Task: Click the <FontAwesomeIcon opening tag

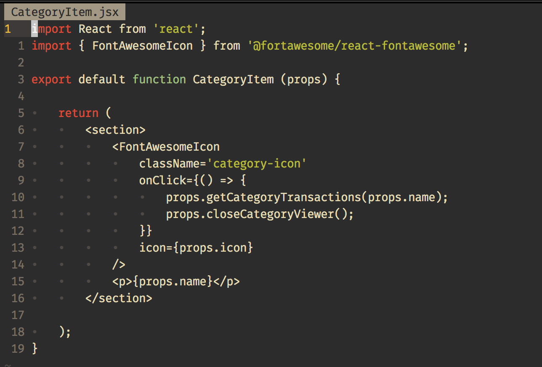Action: [166, 146]
